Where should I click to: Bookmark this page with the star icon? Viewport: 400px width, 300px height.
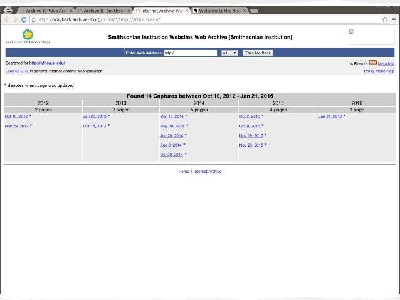coord(385,19)
